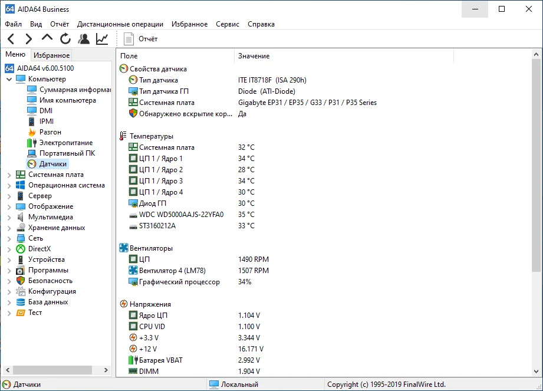The height and width of the screenshot is (391, 543).
Task: Click the Отчёт report document icon
Action: (x=129, y=39)
